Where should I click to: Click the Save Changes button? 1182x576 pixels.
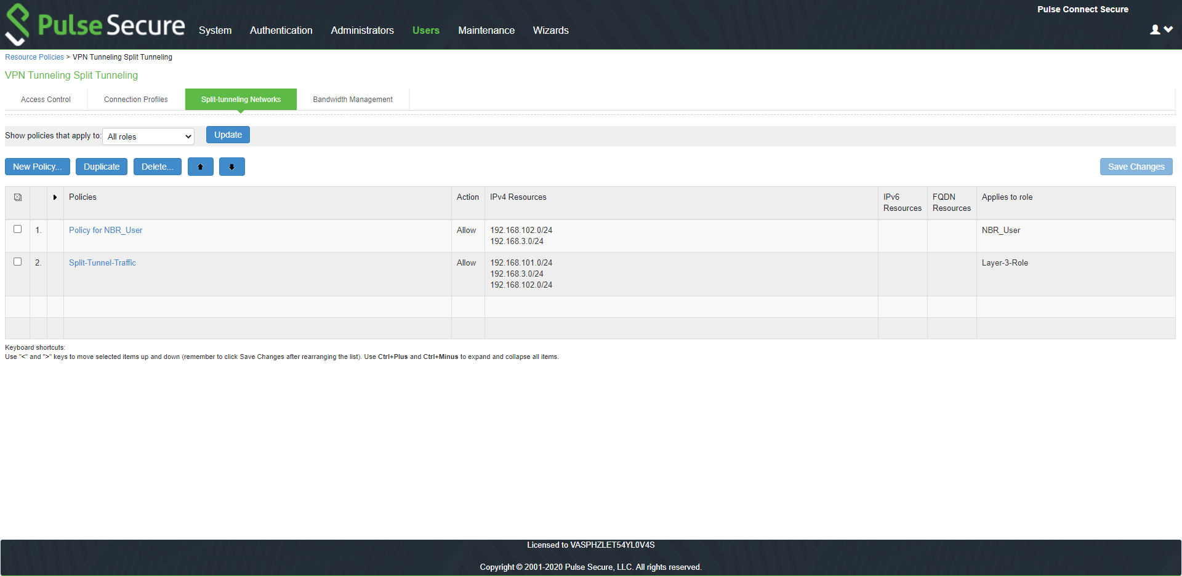[x=1136, y=167]
